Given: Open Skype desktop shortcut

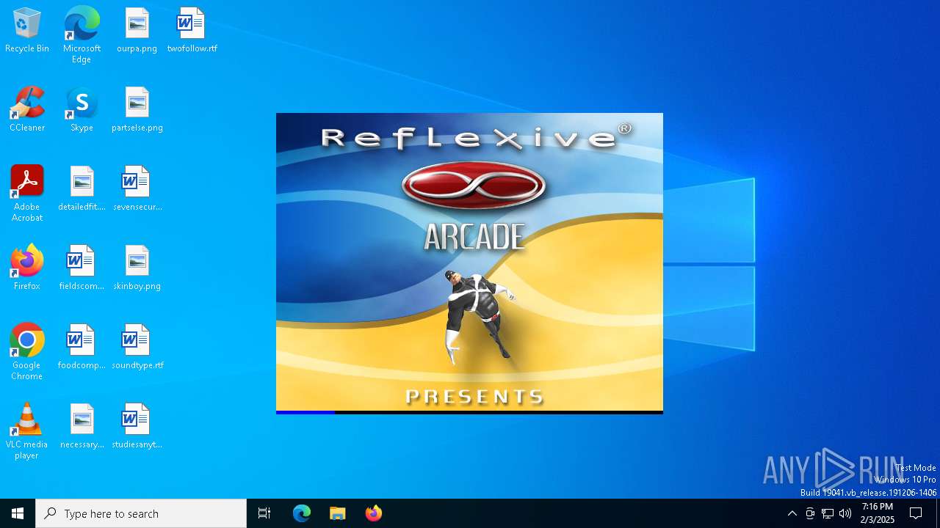Looking at the screenshot, I should click(82, 110).
